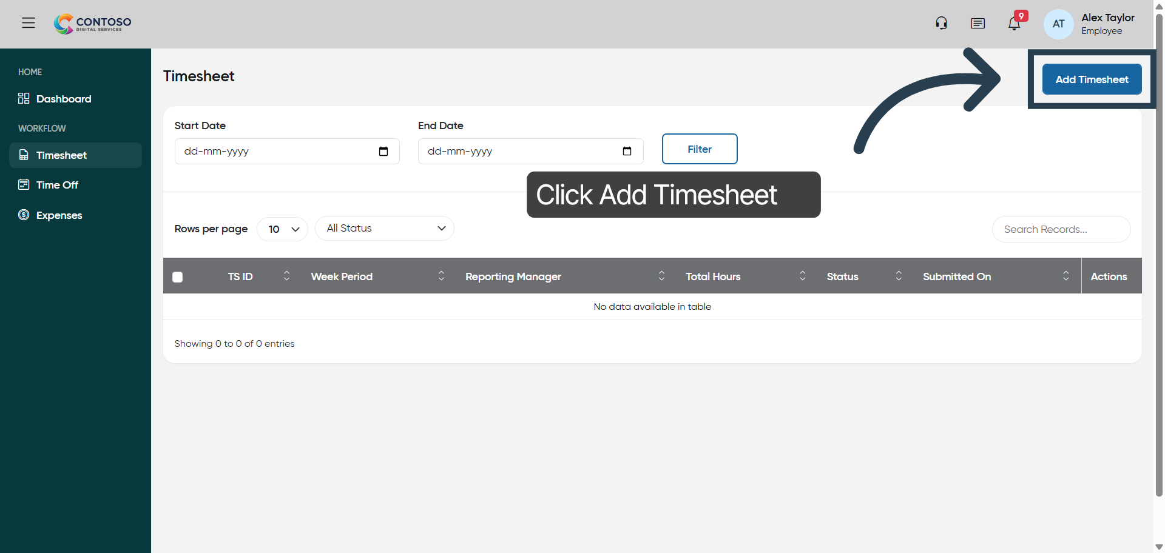
Task: Switch to the Time Off section
Action: [56, 184]
